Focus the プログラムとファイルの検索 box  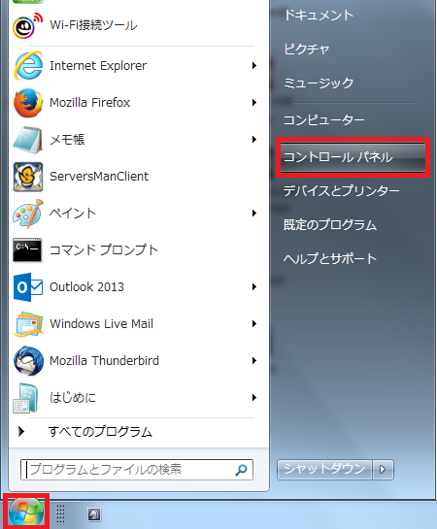(x=137, y=469)
